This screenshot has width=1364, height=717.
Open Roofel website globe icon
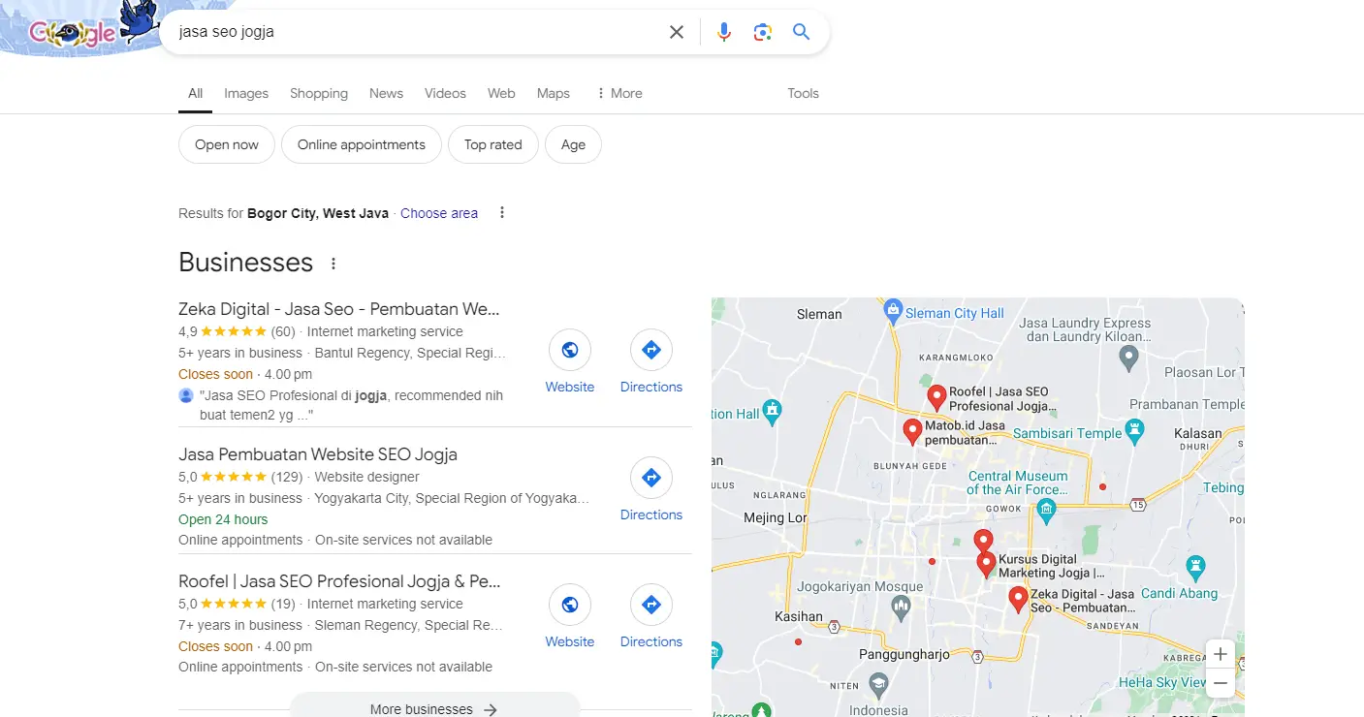pos(570,605)
